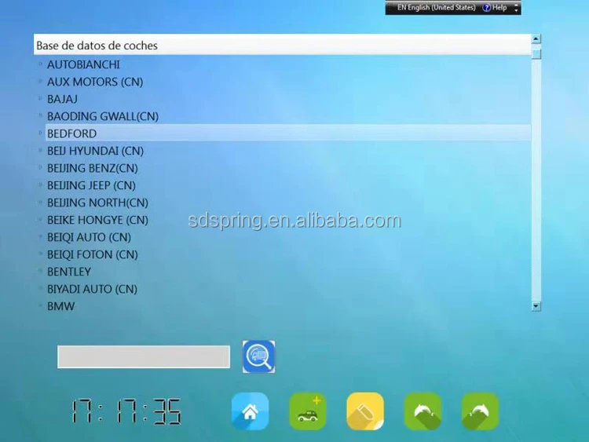
Task: Expand the AUX MOTORS (CN) node arrow
Action: point(40,82)
